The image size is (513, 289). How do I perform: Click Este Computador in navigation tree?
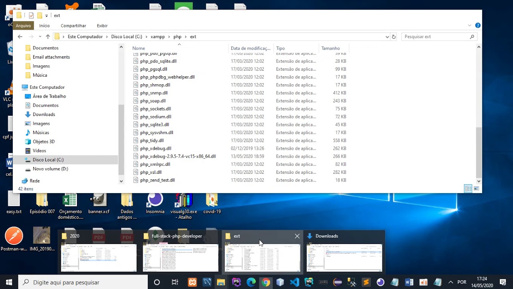point(47,87)
